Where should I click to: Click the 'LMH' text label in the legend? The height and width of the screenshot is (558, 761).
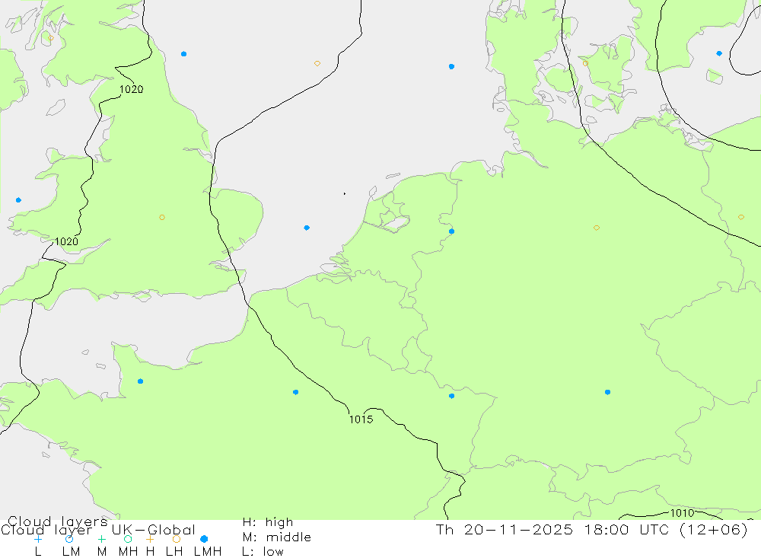click(208, 552)
